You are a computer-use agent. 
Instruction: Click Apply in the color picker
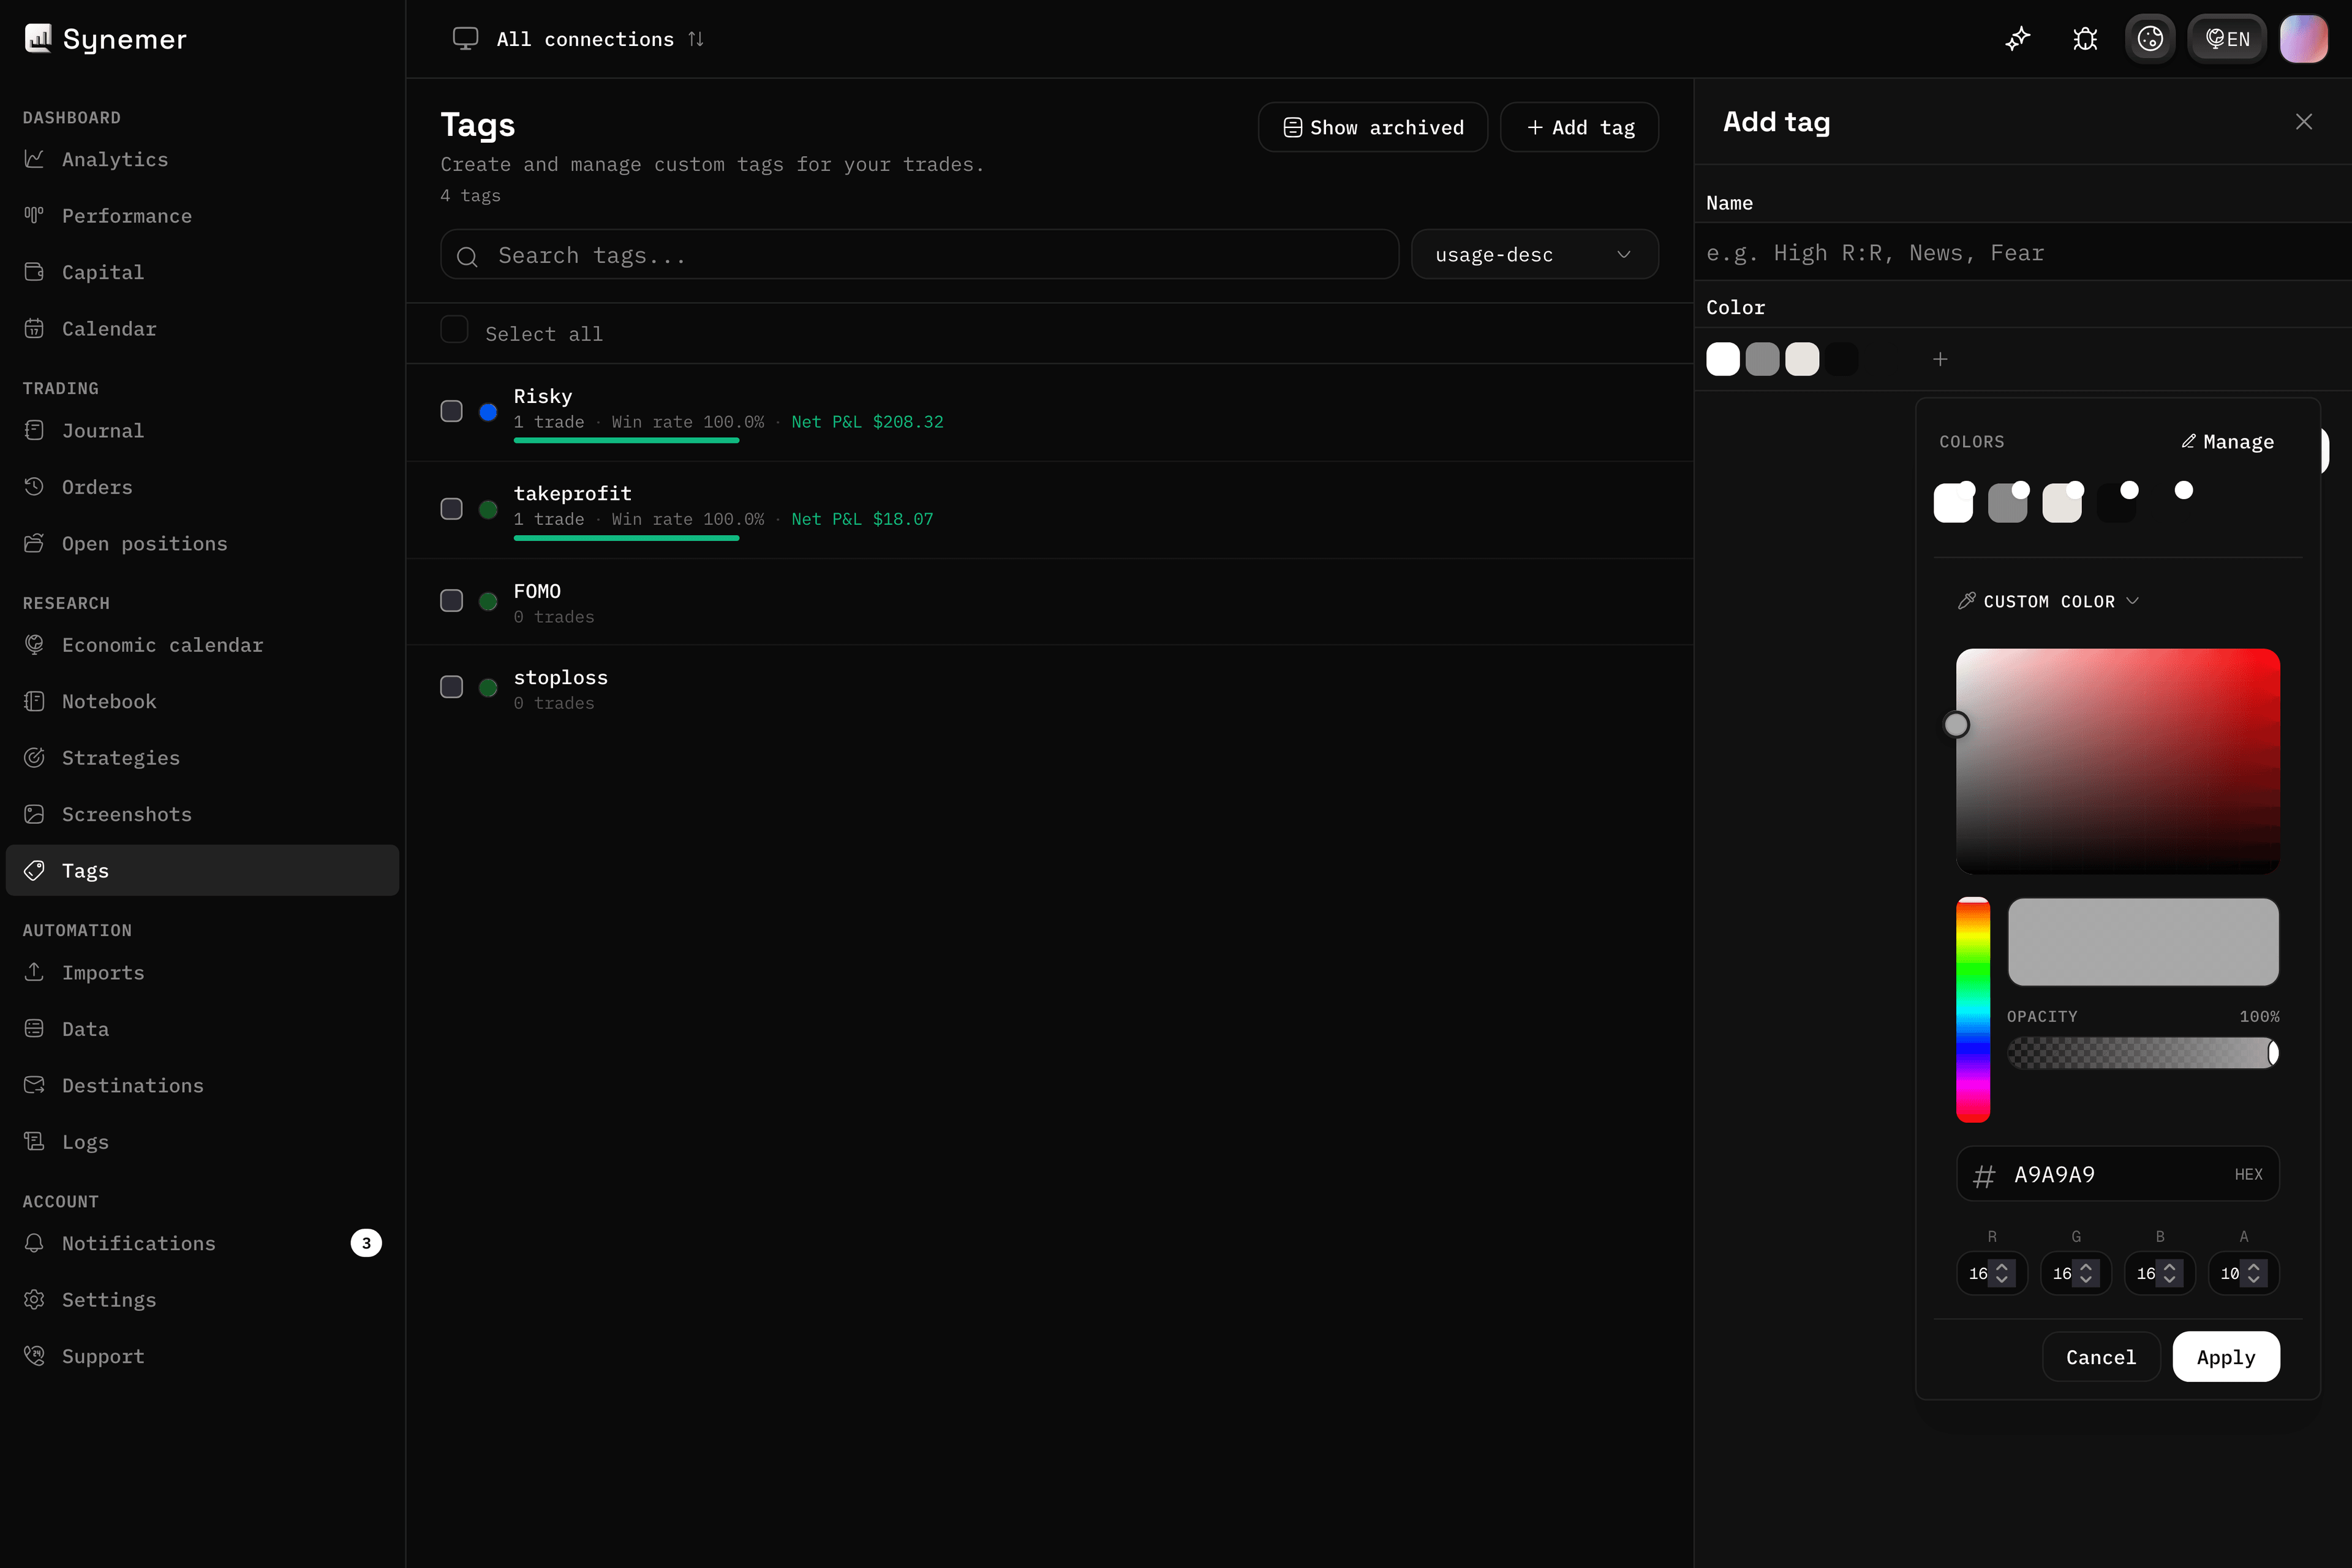(2226, 1357)
